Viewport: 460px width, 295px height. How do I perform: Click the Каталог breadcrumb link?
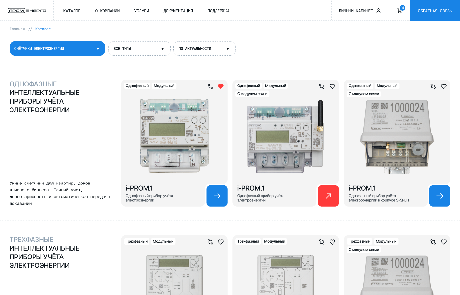43,29
